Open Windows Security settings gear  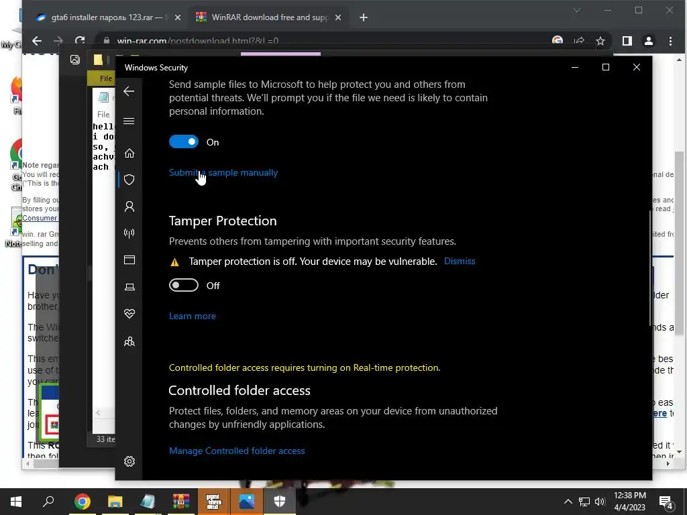pos(129,461)
